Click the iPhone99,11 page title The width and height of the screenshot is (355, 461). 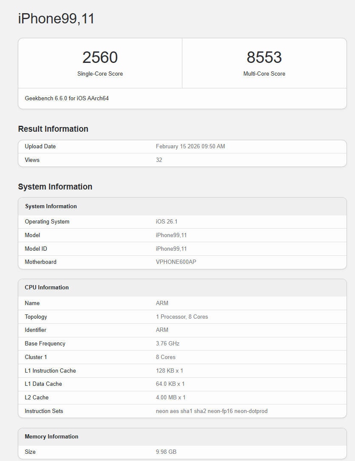point(56,18)
